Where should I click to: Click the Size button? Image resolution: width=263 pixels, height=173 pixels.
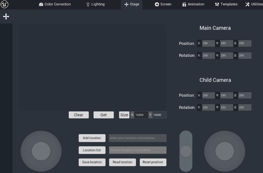click(x=124, y=115)
